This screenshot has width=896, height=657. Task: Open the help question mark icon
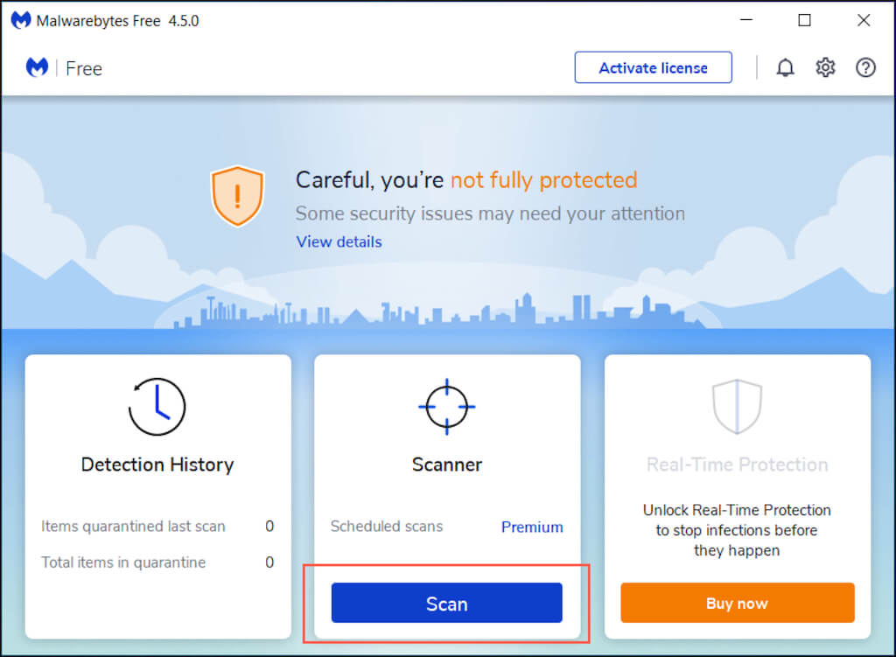coord(865,67)
